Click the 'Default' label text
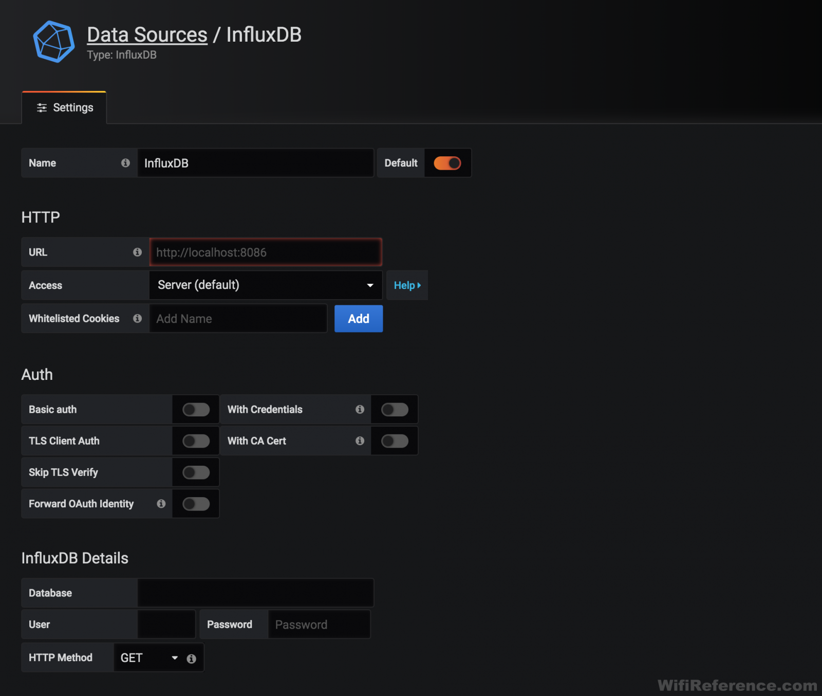This screenshot has width=822, height=696. coord(401,163)
